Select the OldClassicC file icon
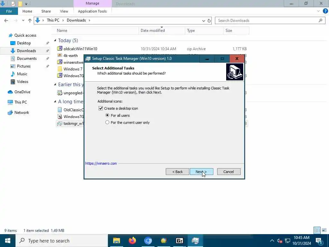The height and width of the screenshot is (247, 329). 60,110
